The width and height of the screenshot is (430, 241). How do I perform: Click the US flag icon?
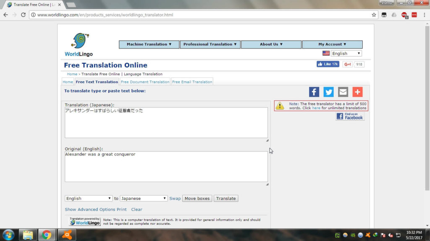(326, 53)
